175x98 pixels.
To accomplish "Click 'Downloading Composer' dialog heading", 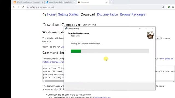I will coord(78,33).
